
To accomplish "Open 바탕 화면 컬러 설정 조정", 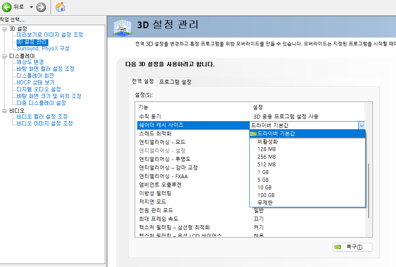I will click(45, 69).
